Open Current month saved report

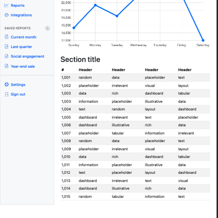click(23, 37)
